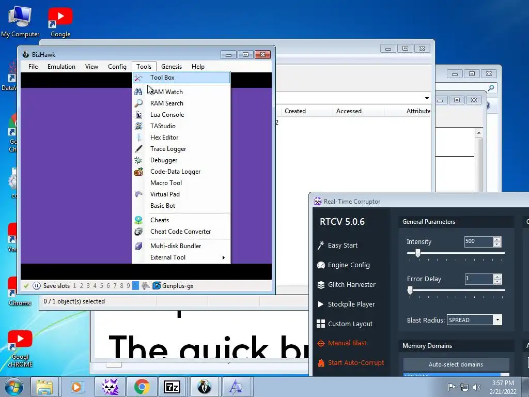Click the Created column header

(295, 111)
